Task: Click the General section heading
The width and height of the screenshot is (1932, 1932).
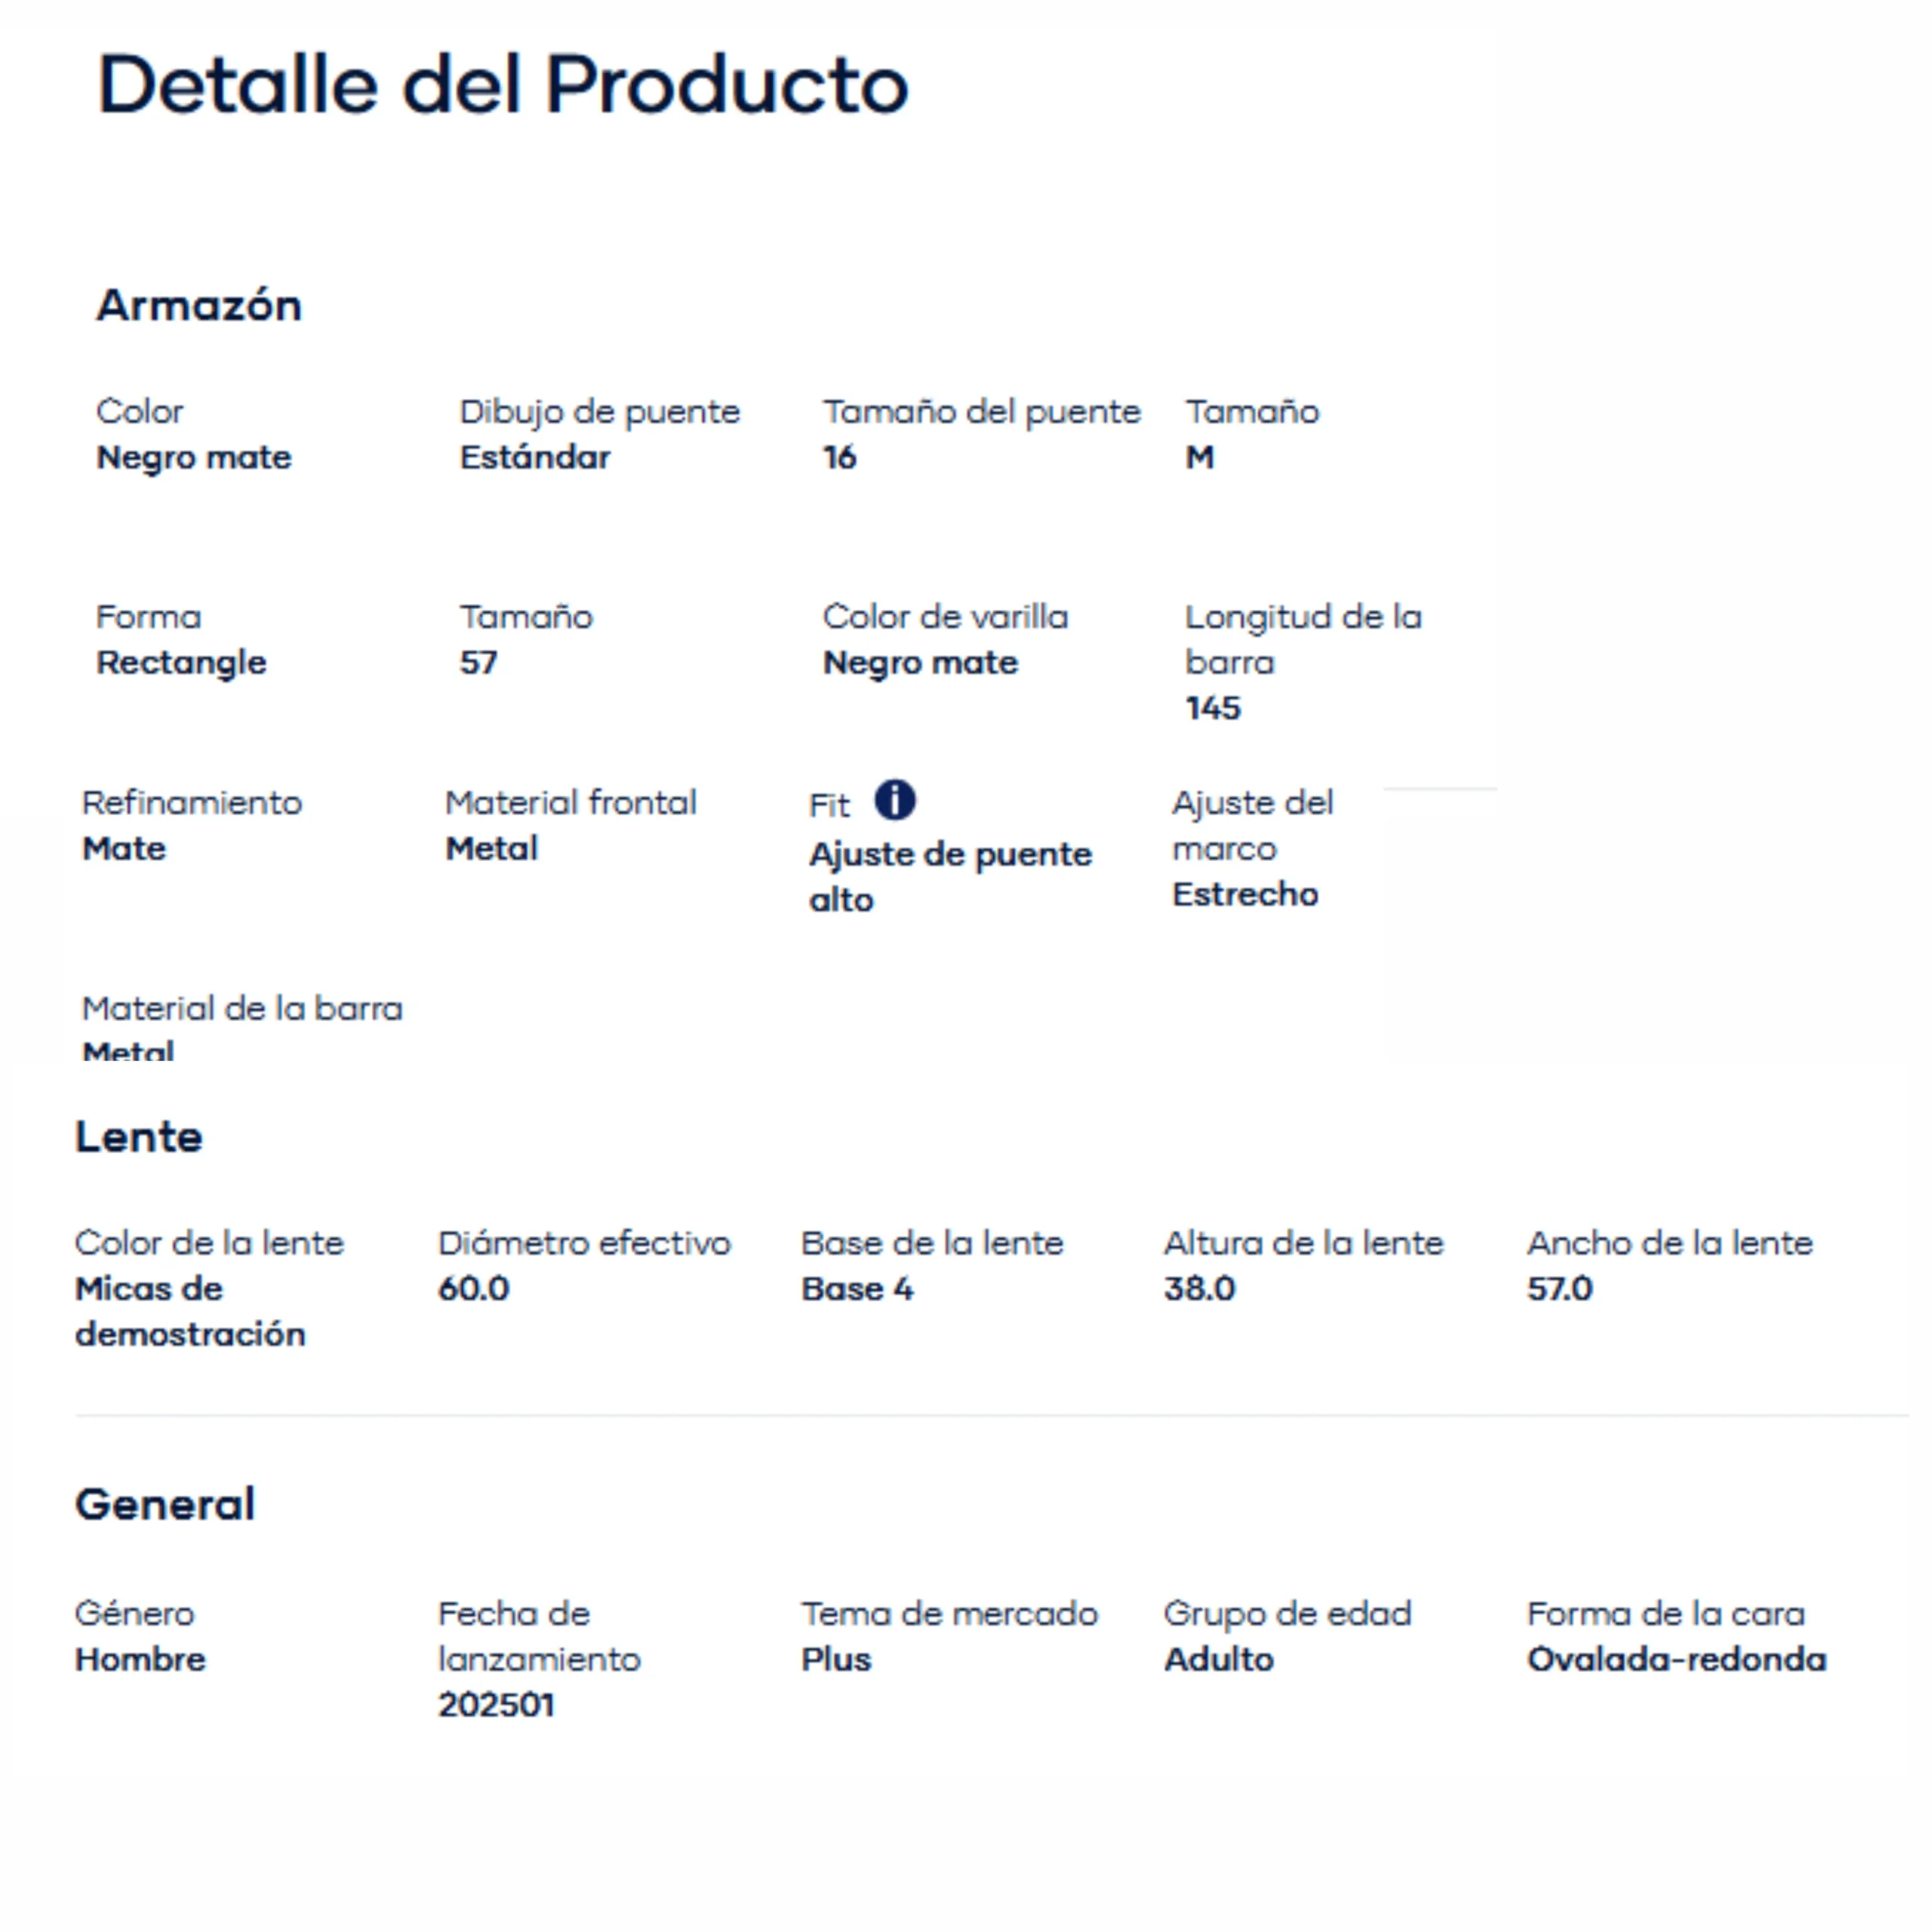Action: point(166,1504)
